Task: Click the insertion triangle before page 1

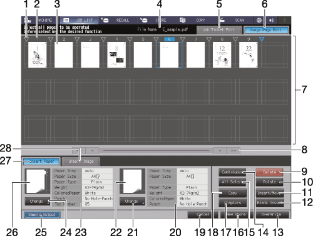Action: coord(26,39)
